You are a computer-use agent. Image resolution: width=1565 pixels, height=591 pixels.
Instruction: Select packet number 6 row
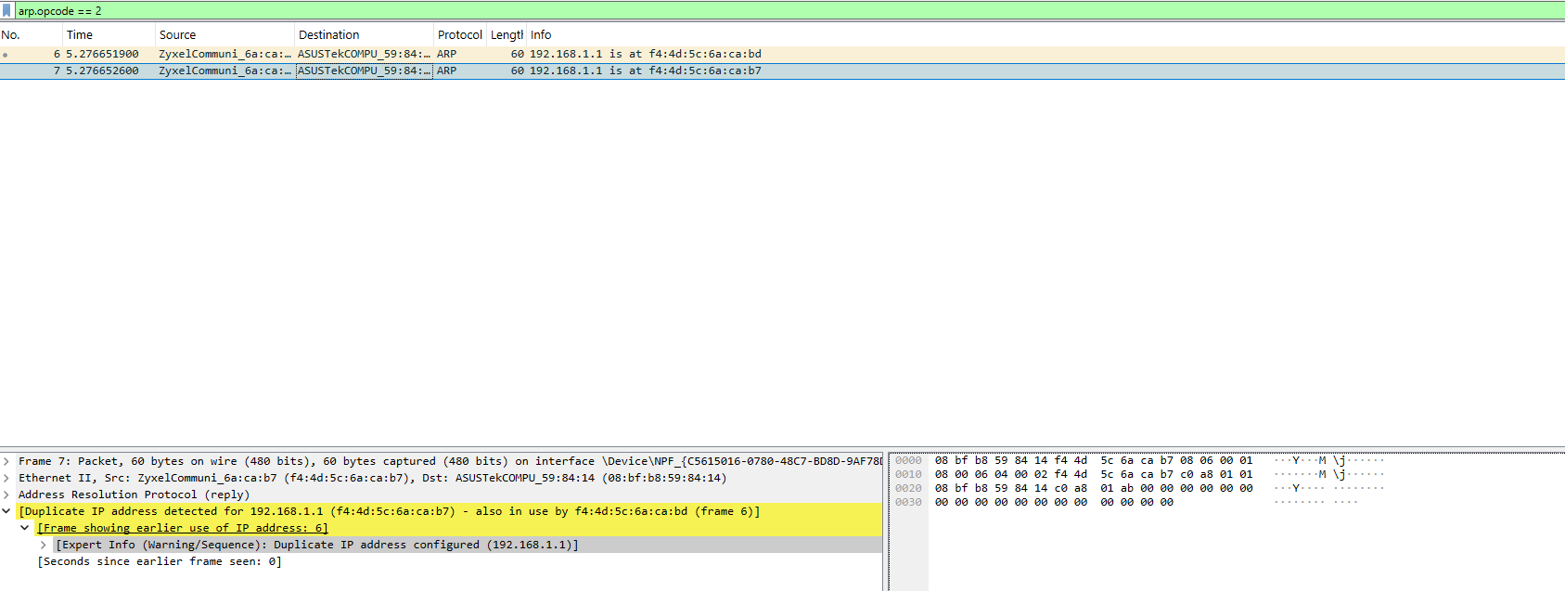point(782,54)
